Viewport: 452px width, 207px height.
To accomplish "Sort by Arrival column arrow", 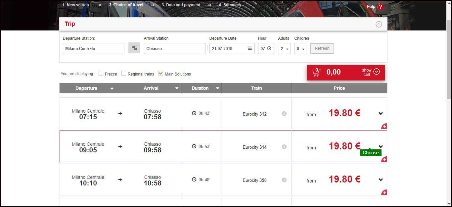I will (x=177, y=88).
